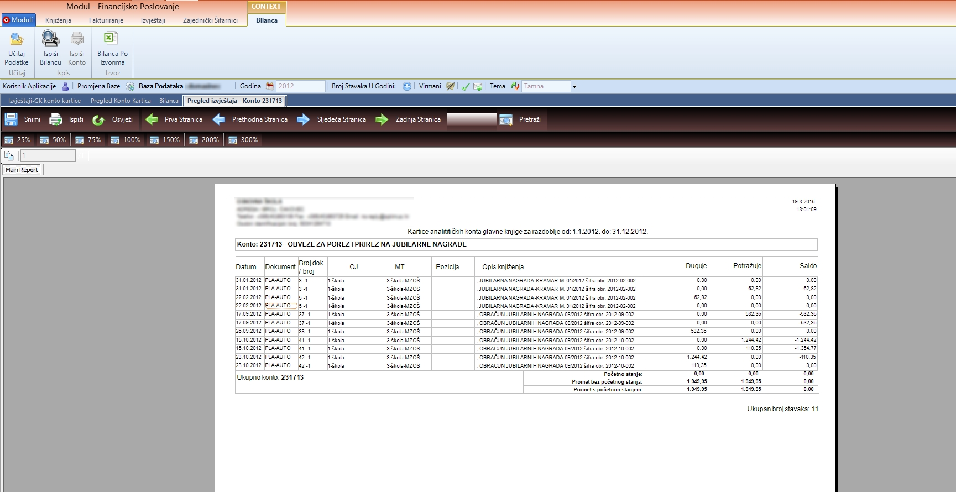Click the Sljedeća Stranica blue arrow
Screen dimensions: 956x492
point(304,119)
